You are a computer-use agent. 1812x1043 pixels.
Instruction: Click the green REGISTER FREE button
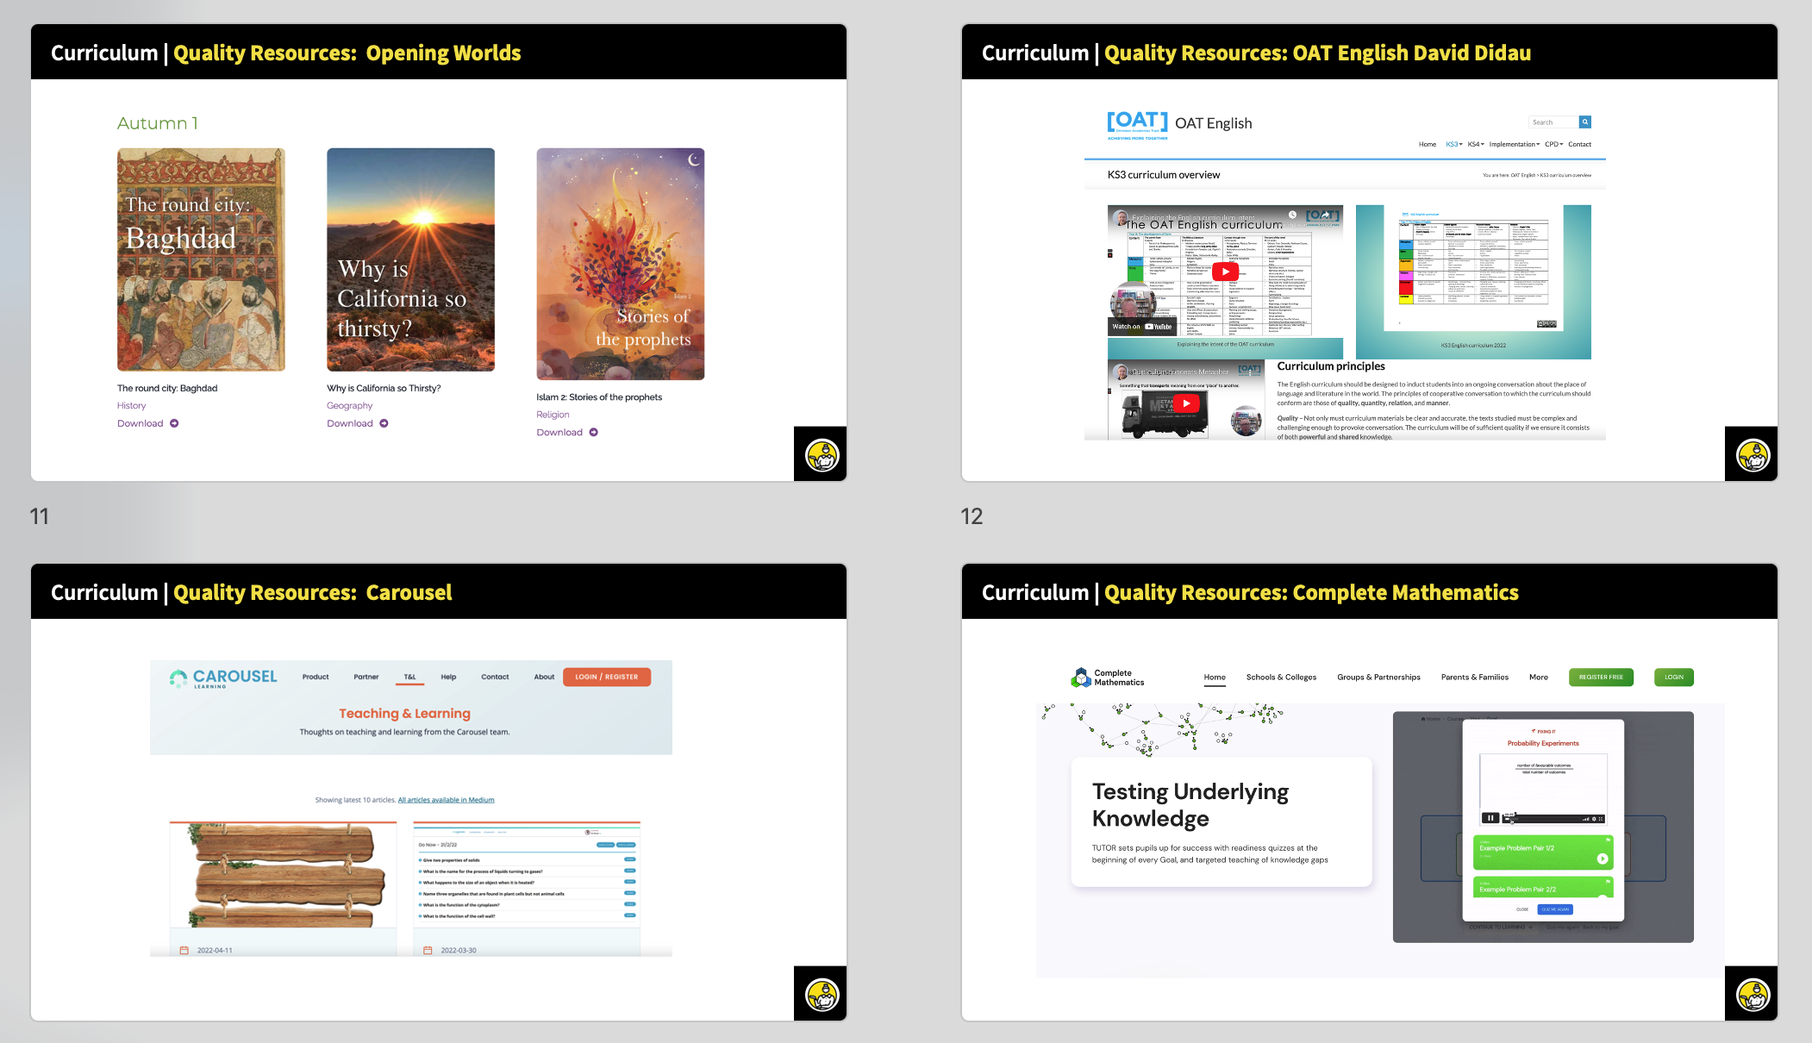[x=1601, y=678]
